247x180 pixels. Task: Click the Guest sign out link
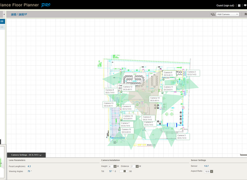click(x=225, y=6)
